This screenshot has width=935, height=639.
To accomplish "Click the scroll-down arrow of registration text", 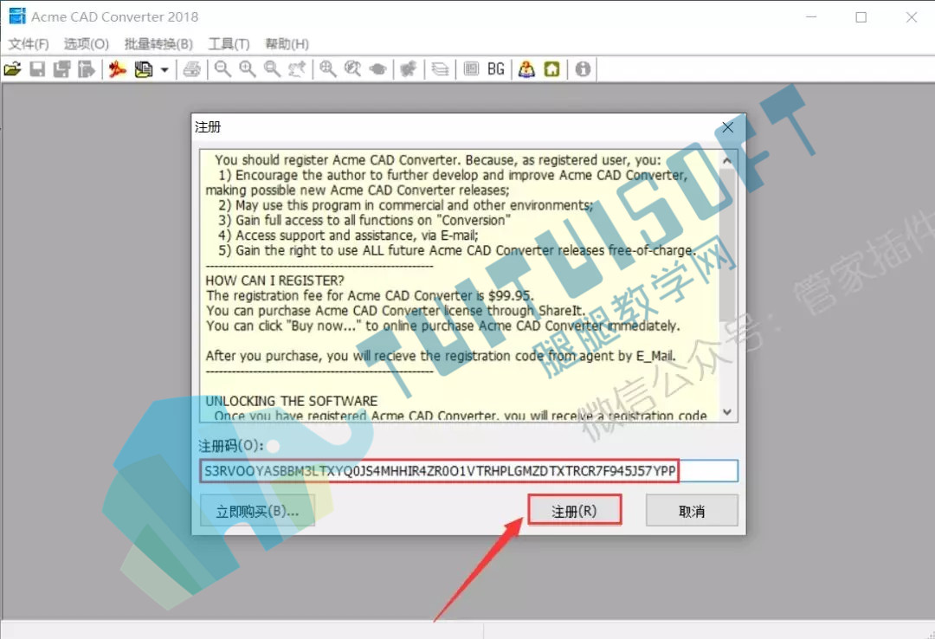I will point(727,412).
